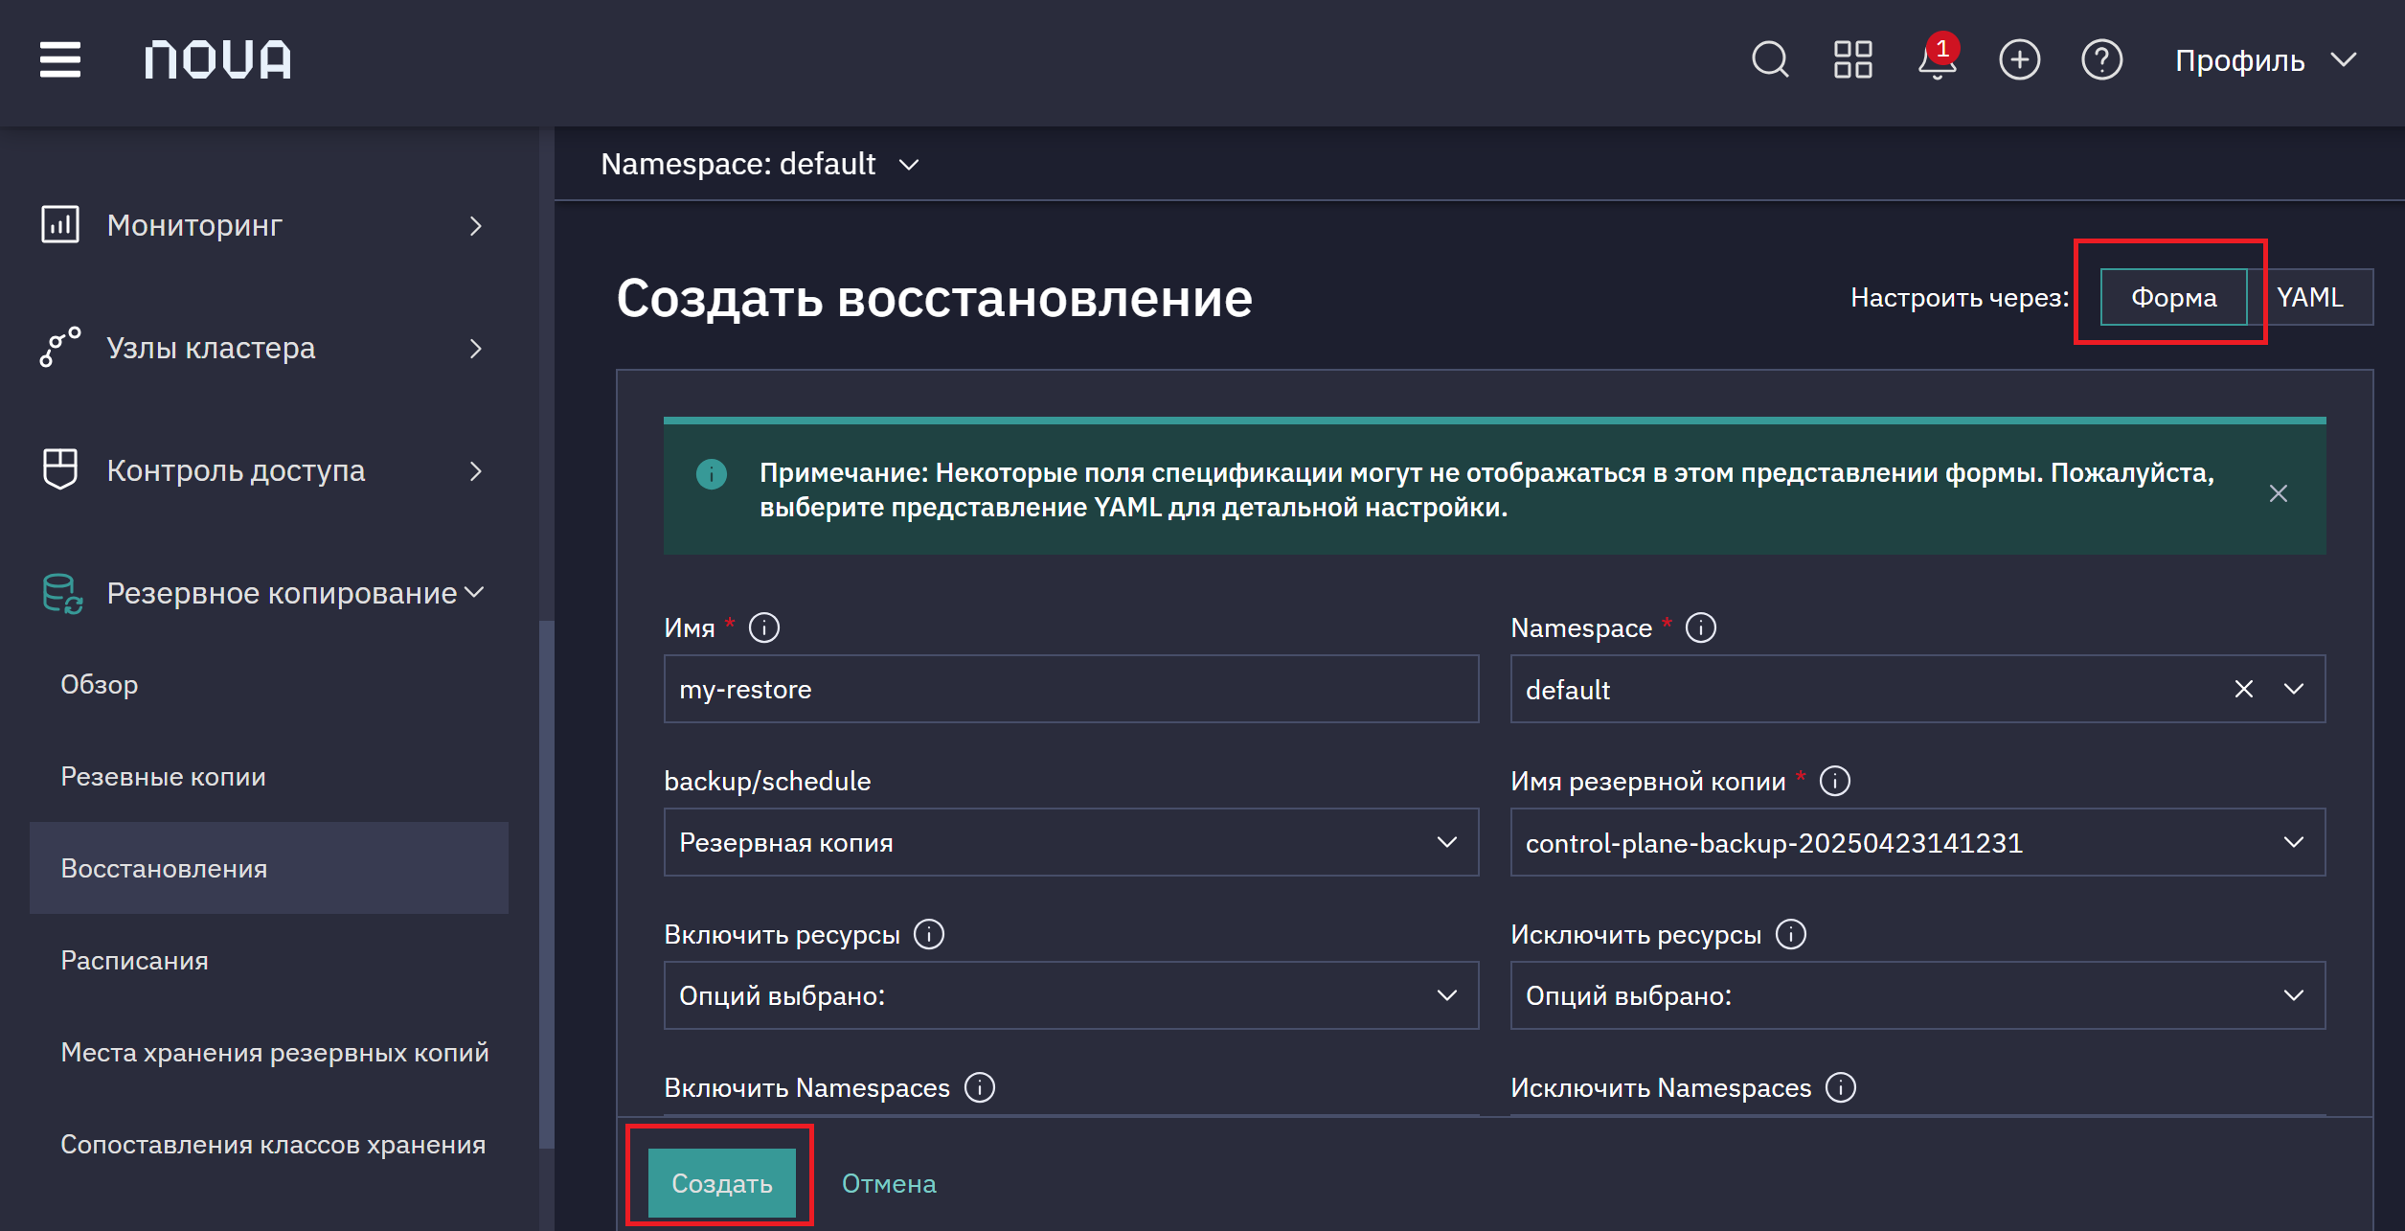Click info icon next to Включить Namespaces
2405x1231 pixels.
point(980,1087)
